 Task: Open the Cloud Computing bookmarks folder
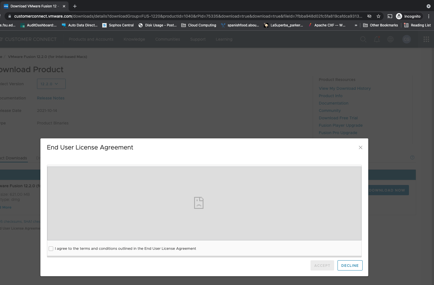199,25
